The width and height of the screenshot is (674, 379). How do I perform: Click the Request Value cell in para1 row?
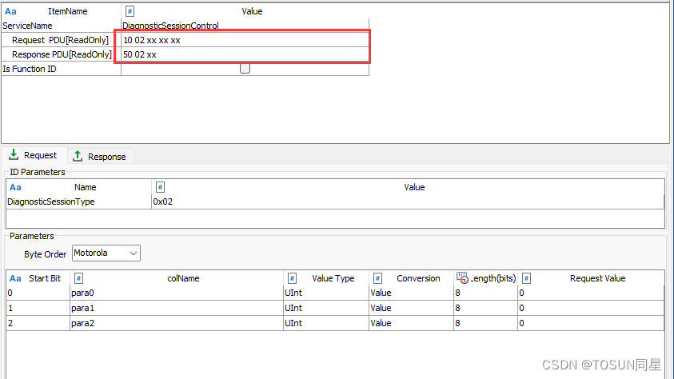click(591, 308)
